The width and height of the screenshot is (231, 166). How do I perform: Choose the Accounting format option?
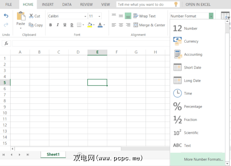tap(198, 55)
